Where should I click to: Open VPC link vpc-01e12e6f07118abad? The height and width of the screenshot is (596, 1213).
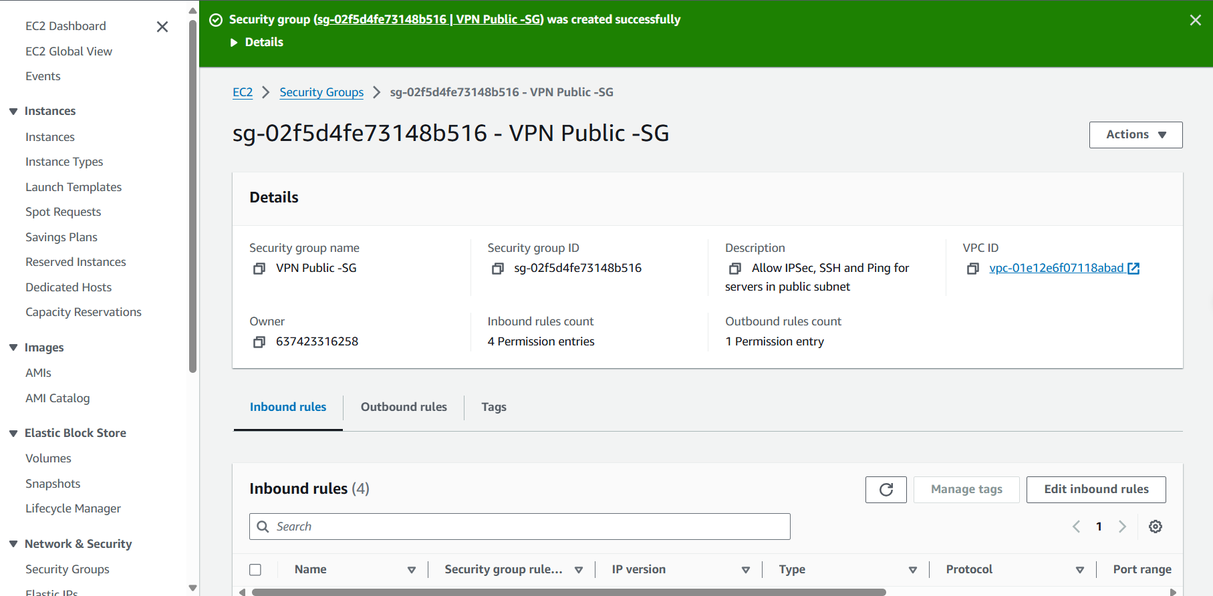pyautogui.click(x=1056, y=268)
